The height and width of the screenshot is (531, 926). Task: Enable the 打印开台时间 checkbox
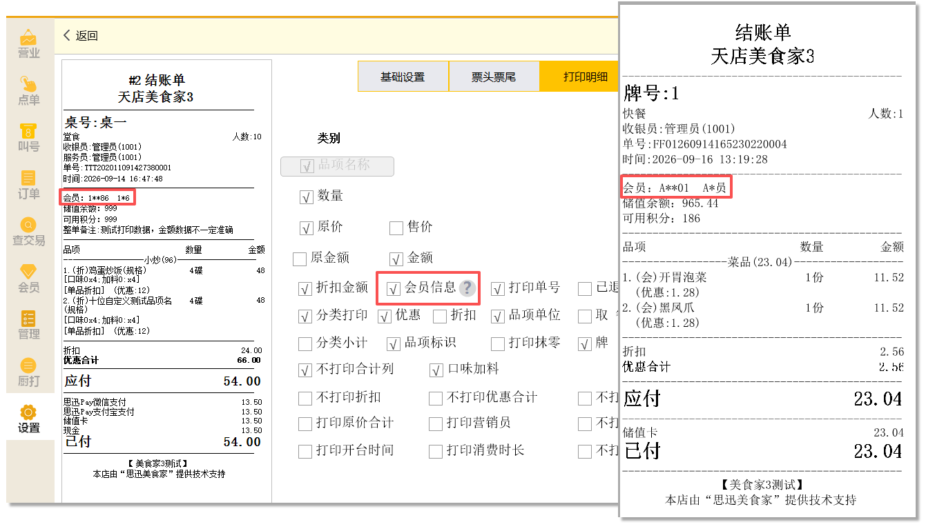tap(305, 452)
